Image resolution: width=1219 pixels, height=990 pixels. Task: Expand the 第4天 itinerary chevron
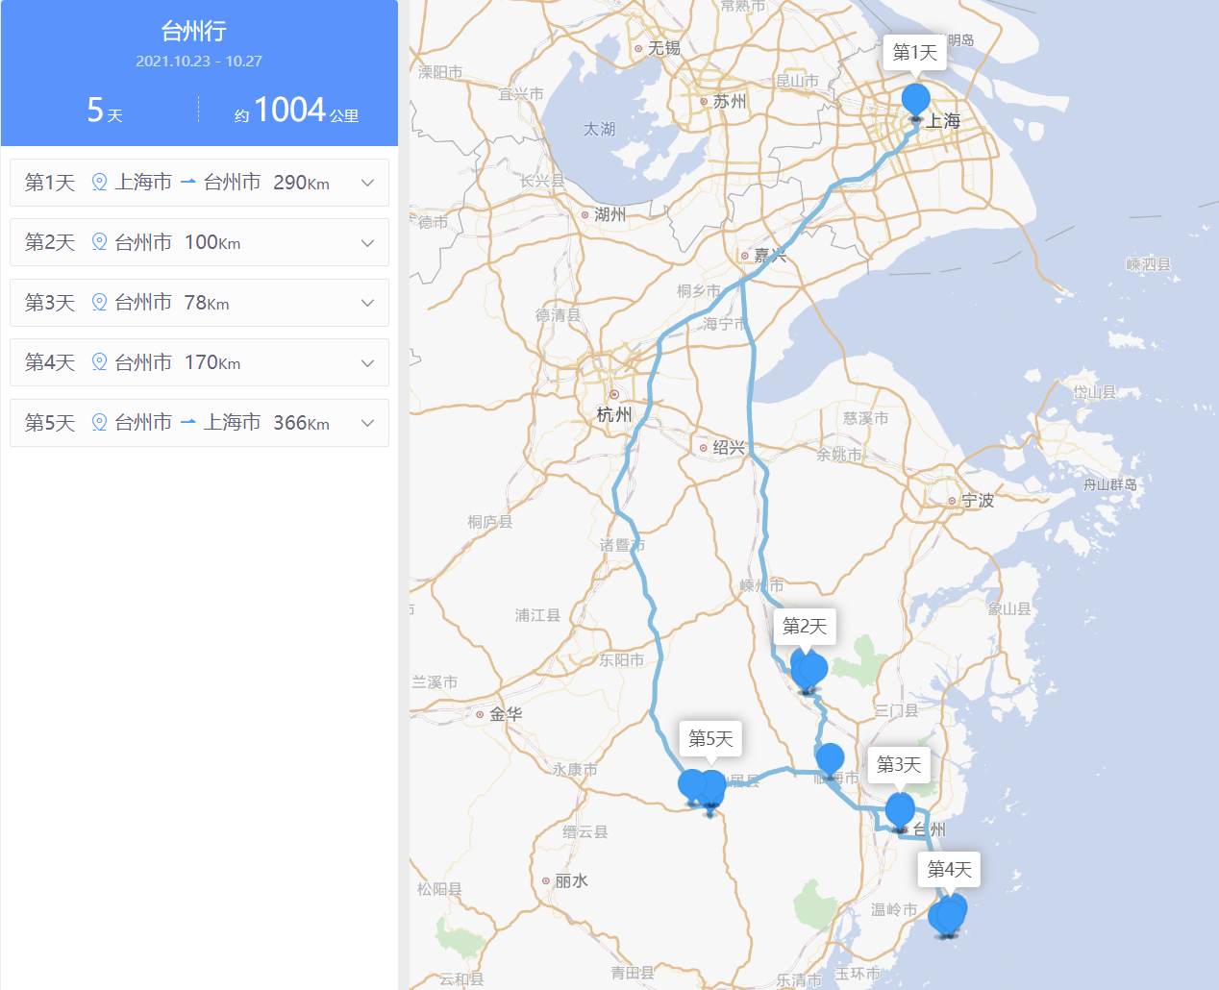367,363
